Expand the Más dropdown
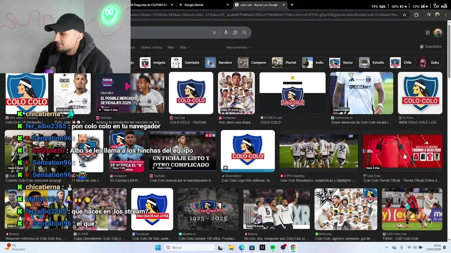The height and width of the screenshot is (253, 451). [185, 47]
